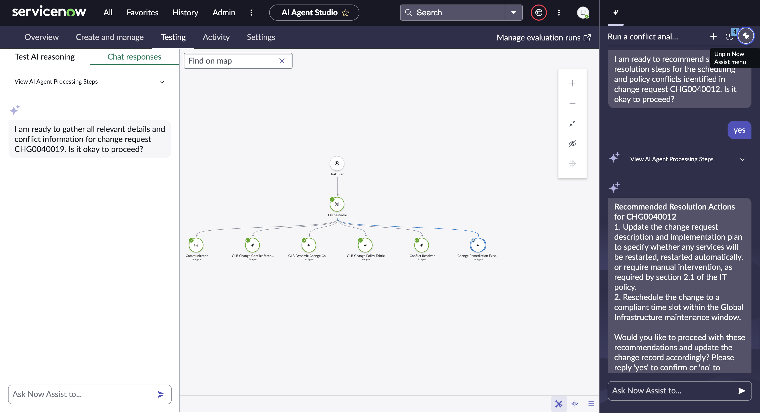Image resolution: width=760 pixels, height=413 pixels.
Task: Click the magnifier search icon
Action: point(408,12)
